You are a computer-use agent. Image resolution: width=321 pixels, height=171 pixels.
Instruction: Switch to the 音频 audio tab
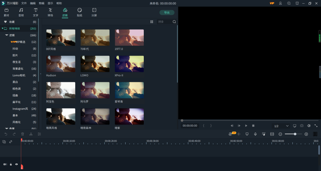click(x=21, y=12)
